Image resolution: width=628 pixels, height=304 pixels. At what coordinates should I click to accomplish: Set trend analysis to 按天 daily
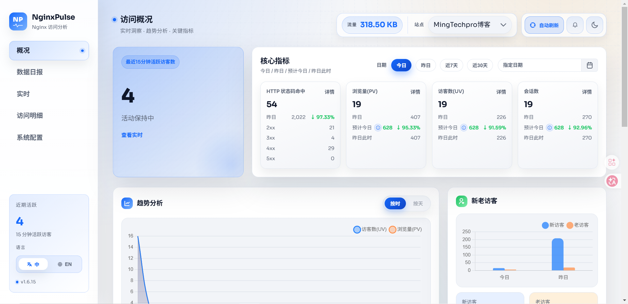[418, 203]
